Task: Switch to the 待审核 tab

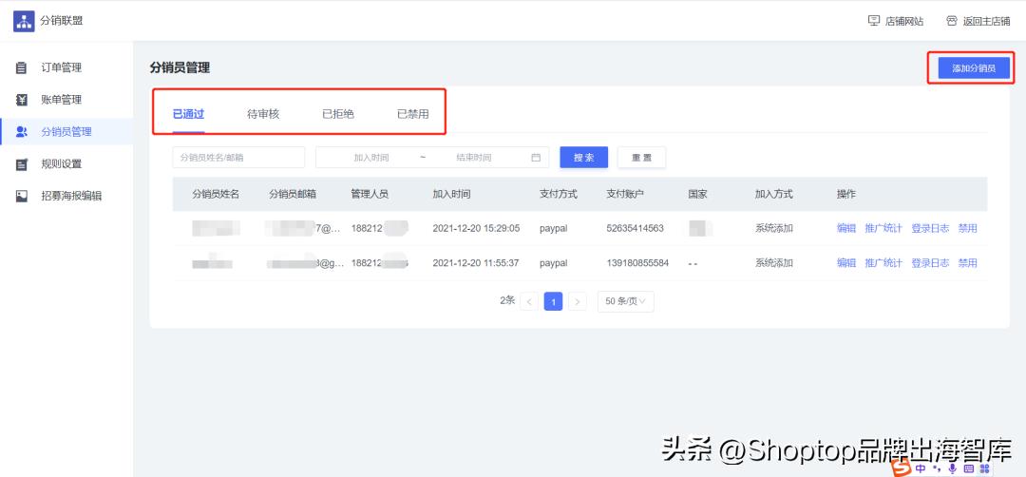Action: [263, 114]
